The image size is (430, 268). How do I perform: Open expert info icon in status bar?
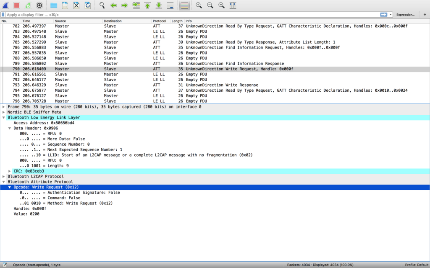click(5, 265)
